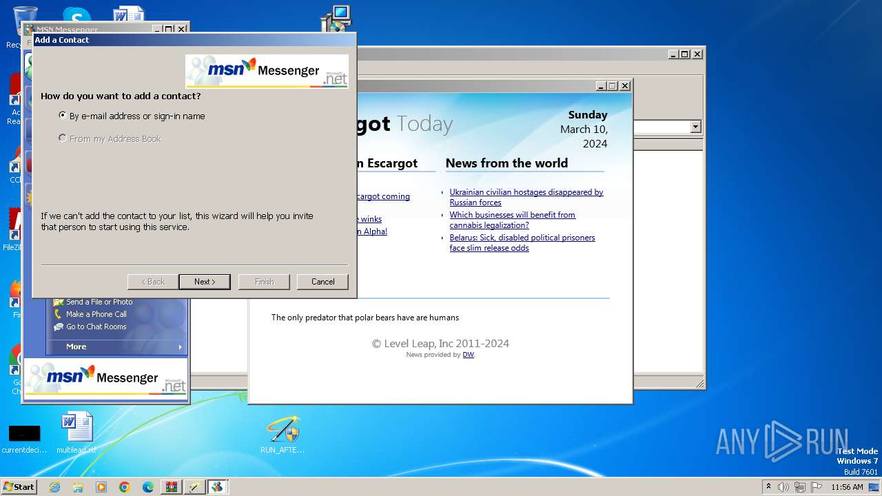Launch Microsoft Edge from the taskbar
882x496 pixels.
coord(148,487)
